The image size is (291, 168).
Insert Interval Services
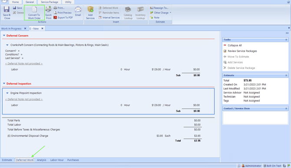tap(109, 17)
